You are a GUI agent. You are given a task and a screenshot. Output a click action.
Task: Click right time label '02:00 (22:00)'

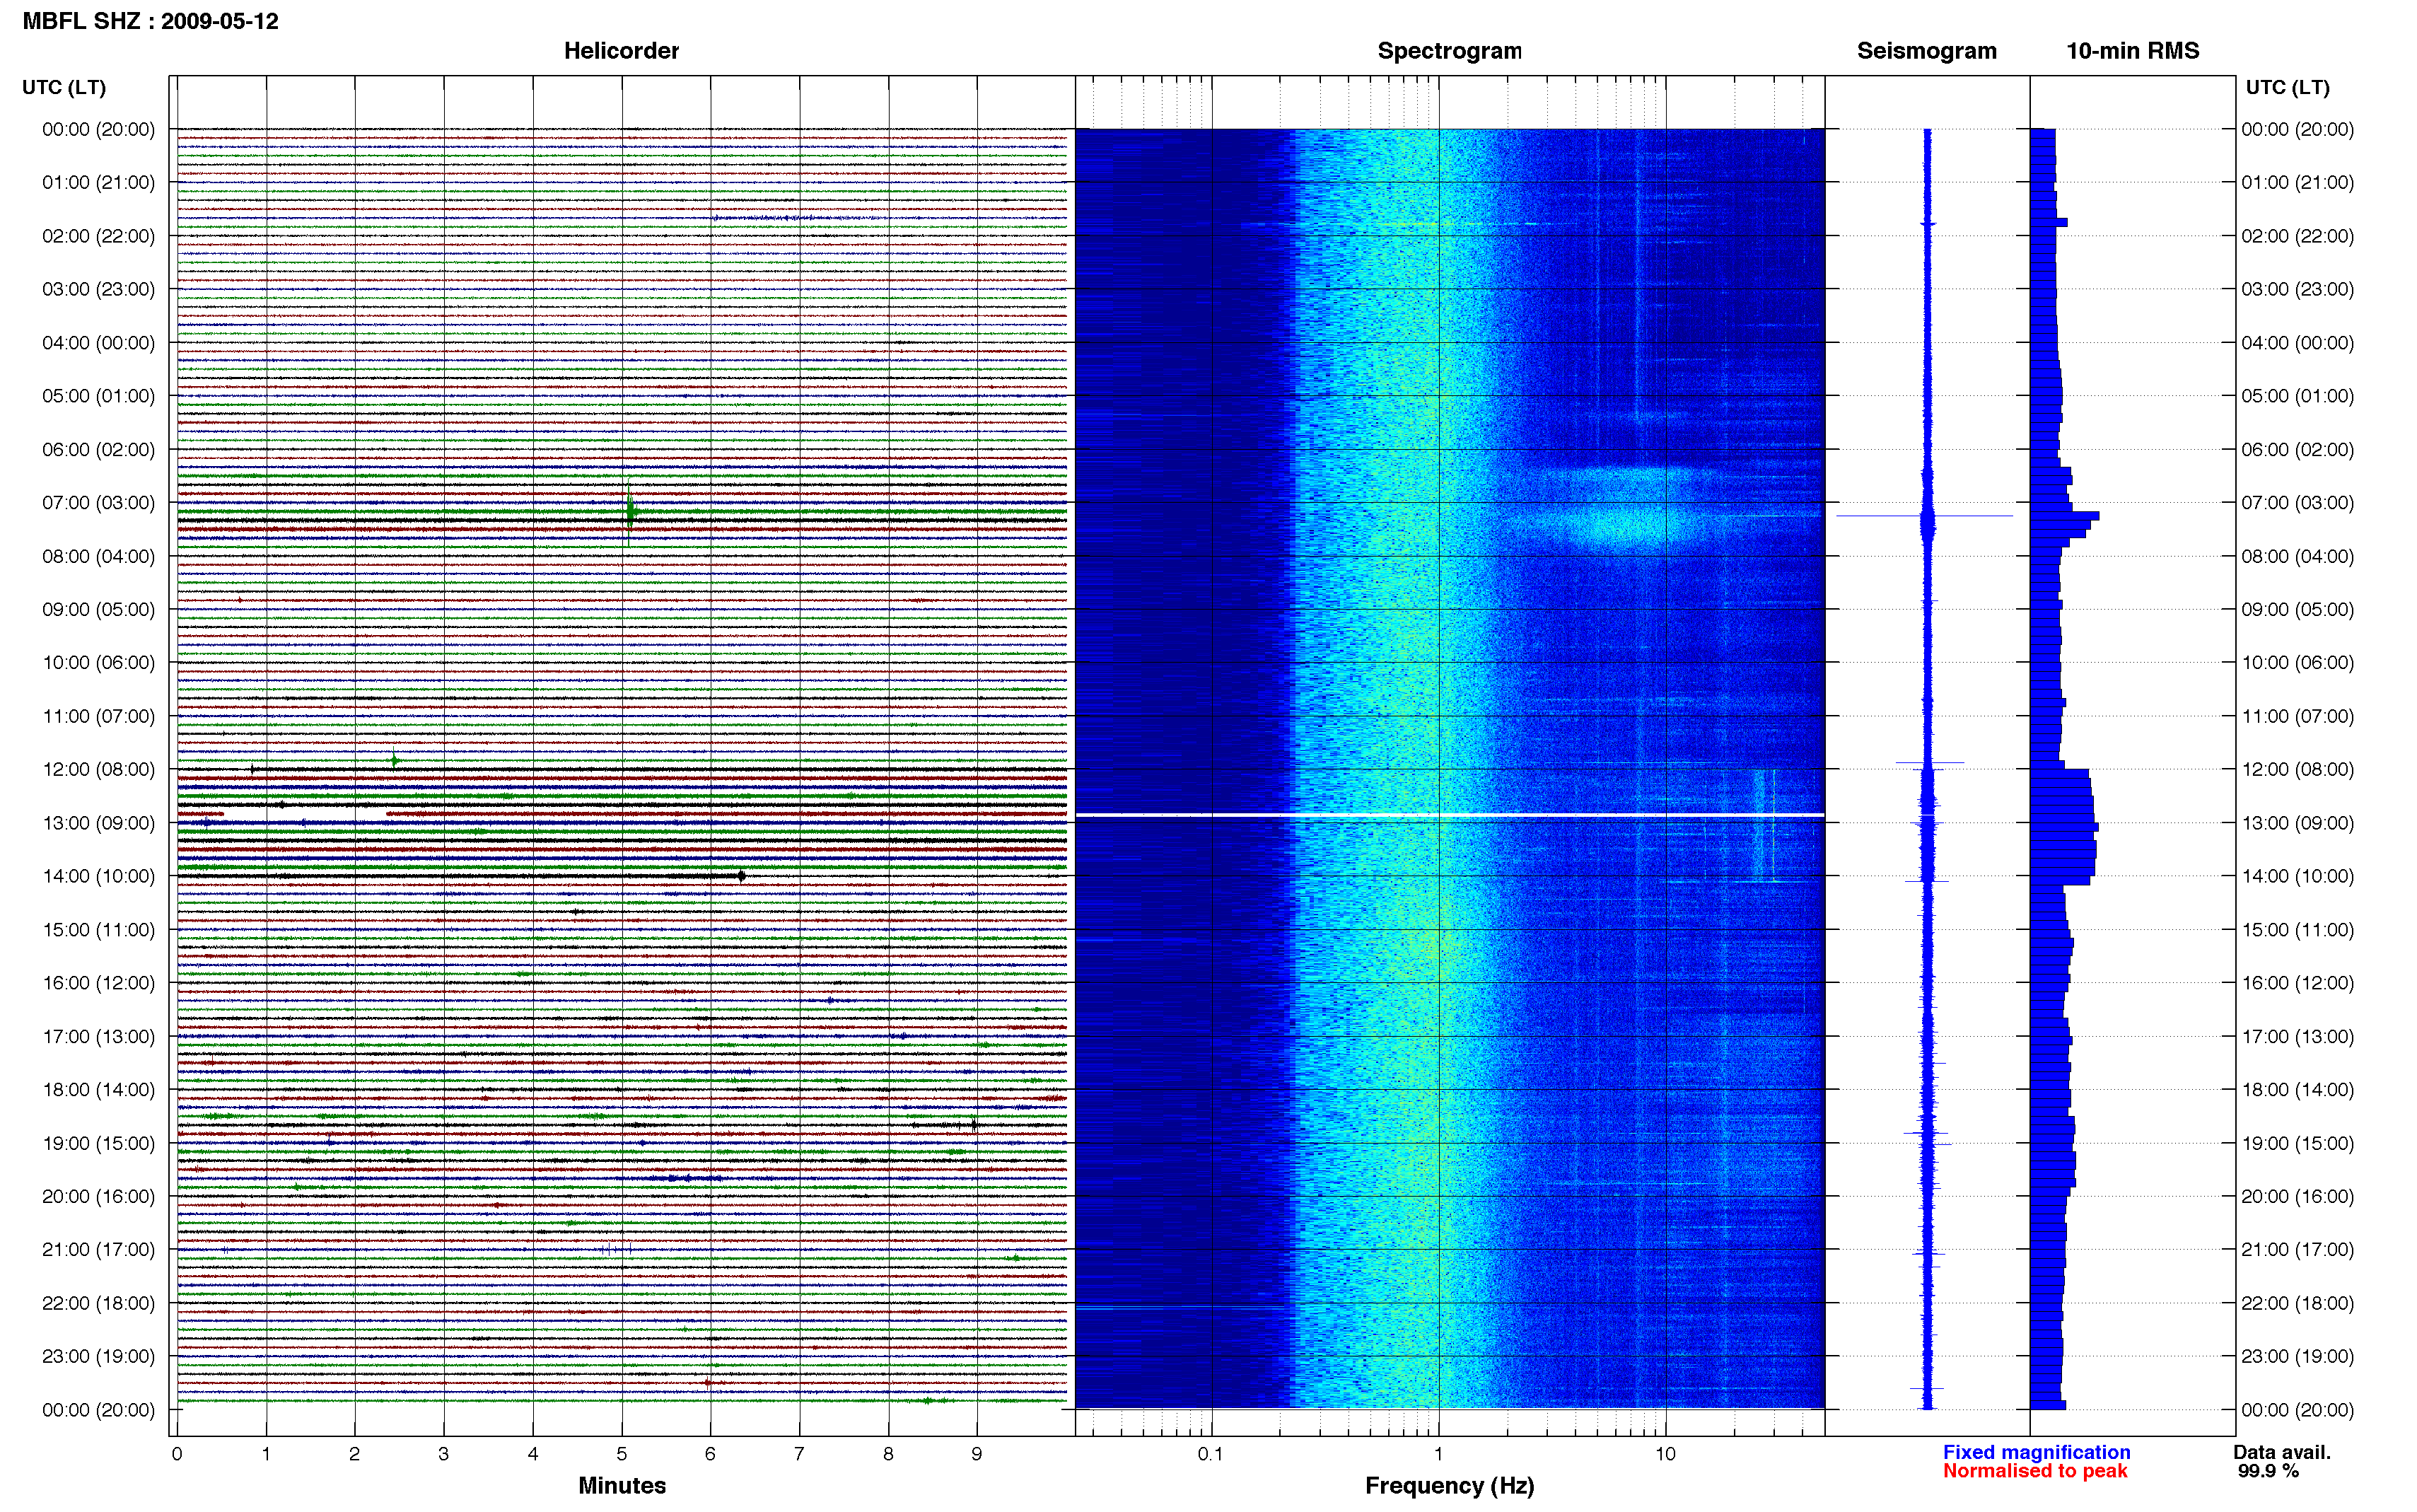[2297, 236]
